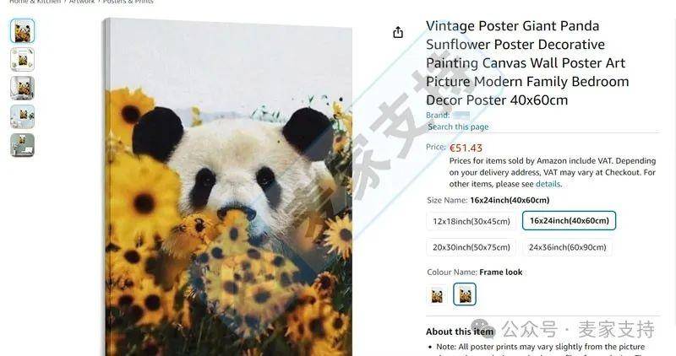
Task: Choose the 12x18inch(30x45cm) size option
Action: pyautogui.click(x=472, y=221)
